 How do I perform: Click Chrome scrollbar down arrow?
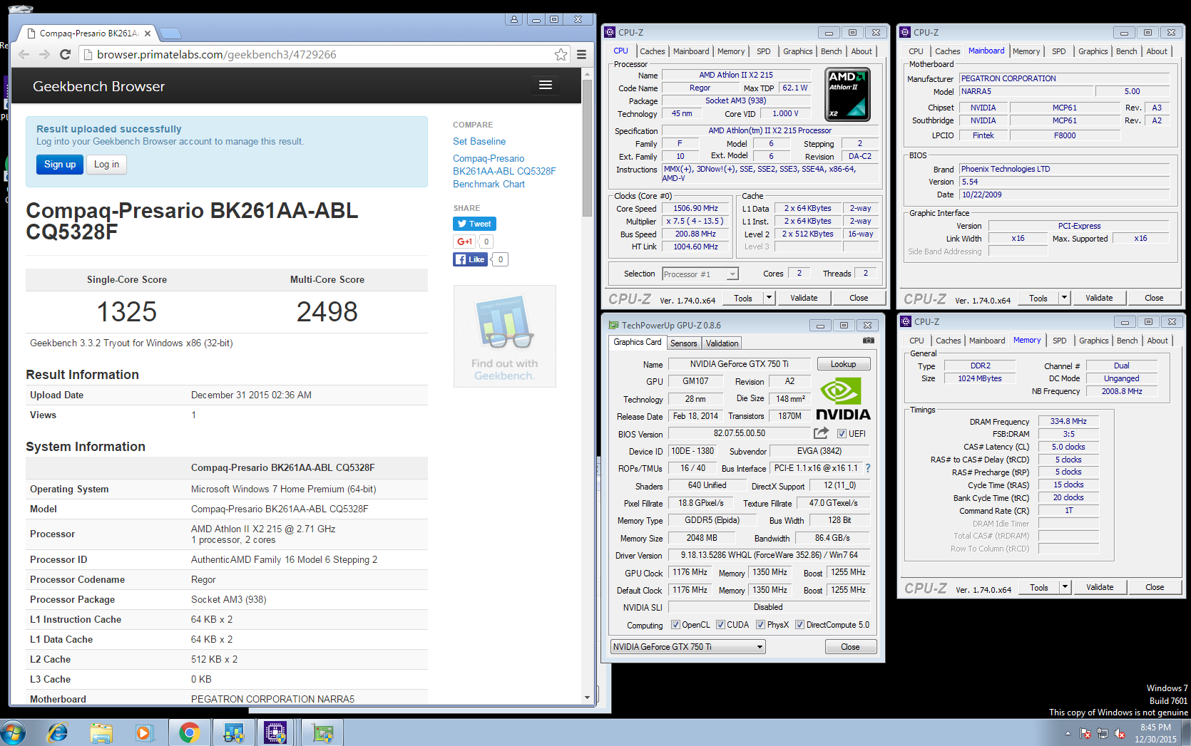click(x=587, y=698)
